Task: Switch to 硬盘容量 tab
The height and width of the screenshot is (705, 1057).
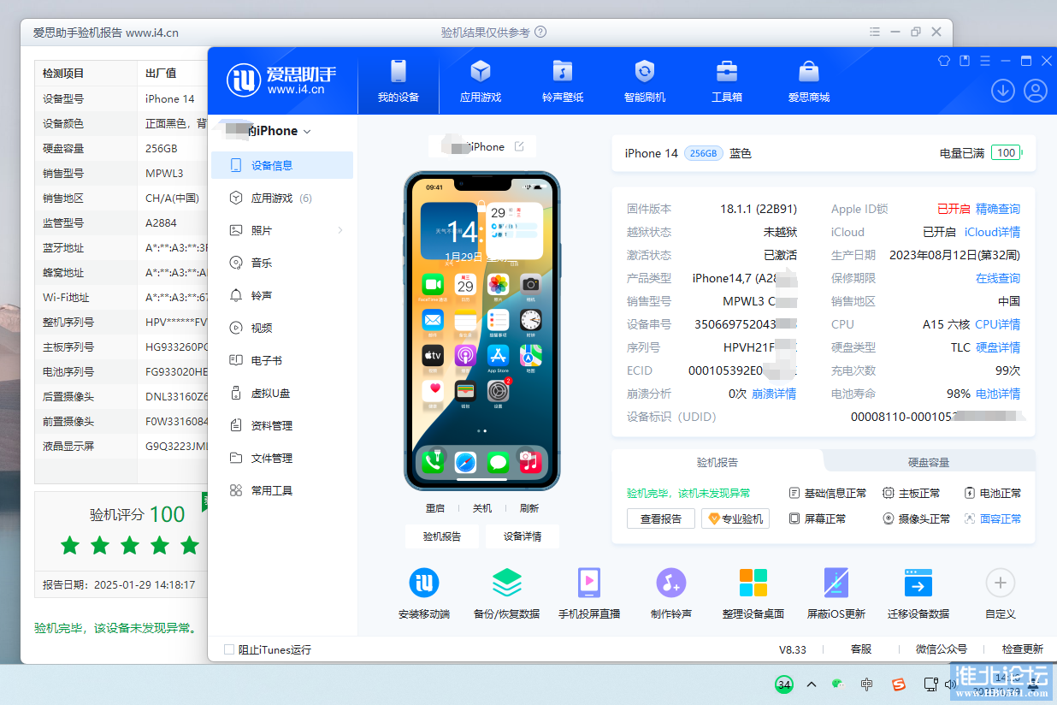Action: pos(929,462)
